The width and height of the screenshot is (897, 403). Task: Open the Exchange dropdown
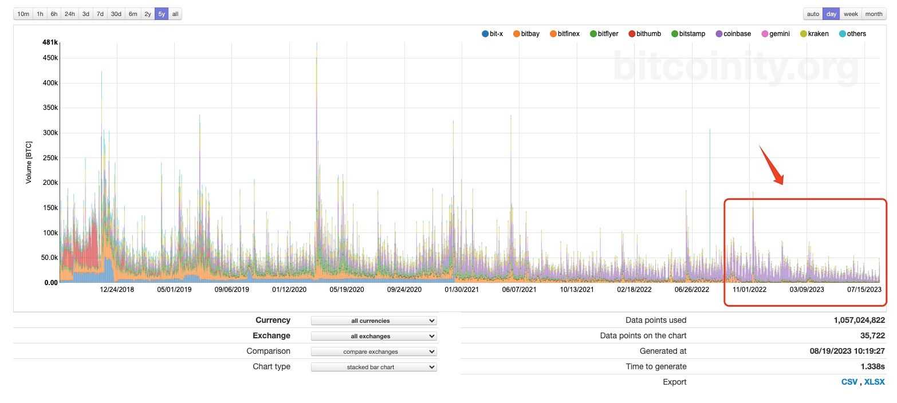click(x=373, y=336)
